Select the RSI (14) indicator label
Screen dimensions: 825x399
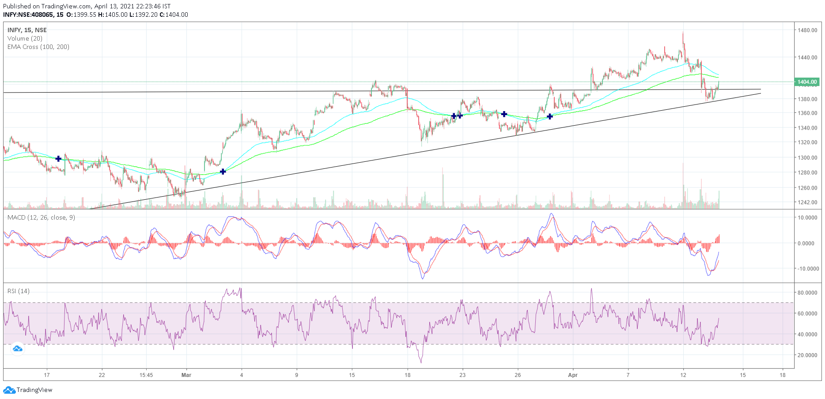point(19,291)
